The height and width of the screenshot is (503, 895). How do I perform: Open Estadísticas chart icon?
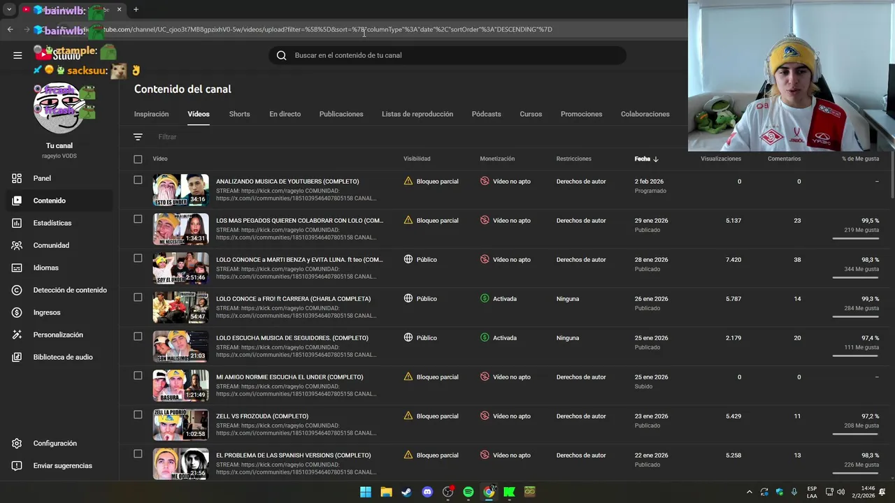click(x=17, y=223)
